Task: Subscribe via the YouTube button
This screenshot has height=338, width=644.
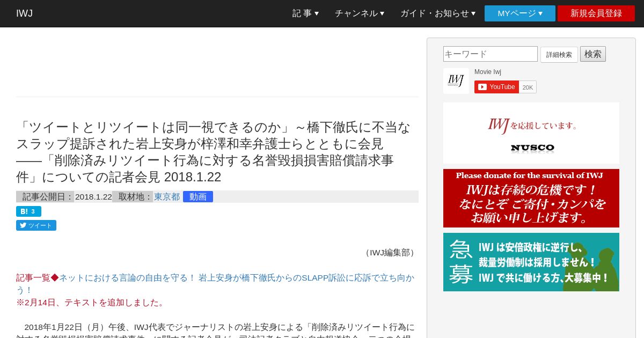Action: coord(496,87)
